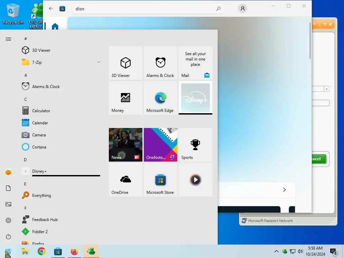This screenshot has height=258, width=344.
Task: Expand the 7-Zip folder chevron
Action: (x=99, y=62)
